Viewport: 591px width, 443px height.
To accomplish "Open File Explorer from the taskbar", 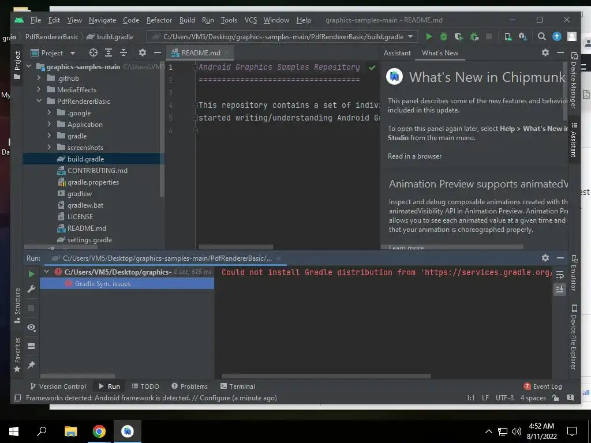I will click(x=70, y=431).
